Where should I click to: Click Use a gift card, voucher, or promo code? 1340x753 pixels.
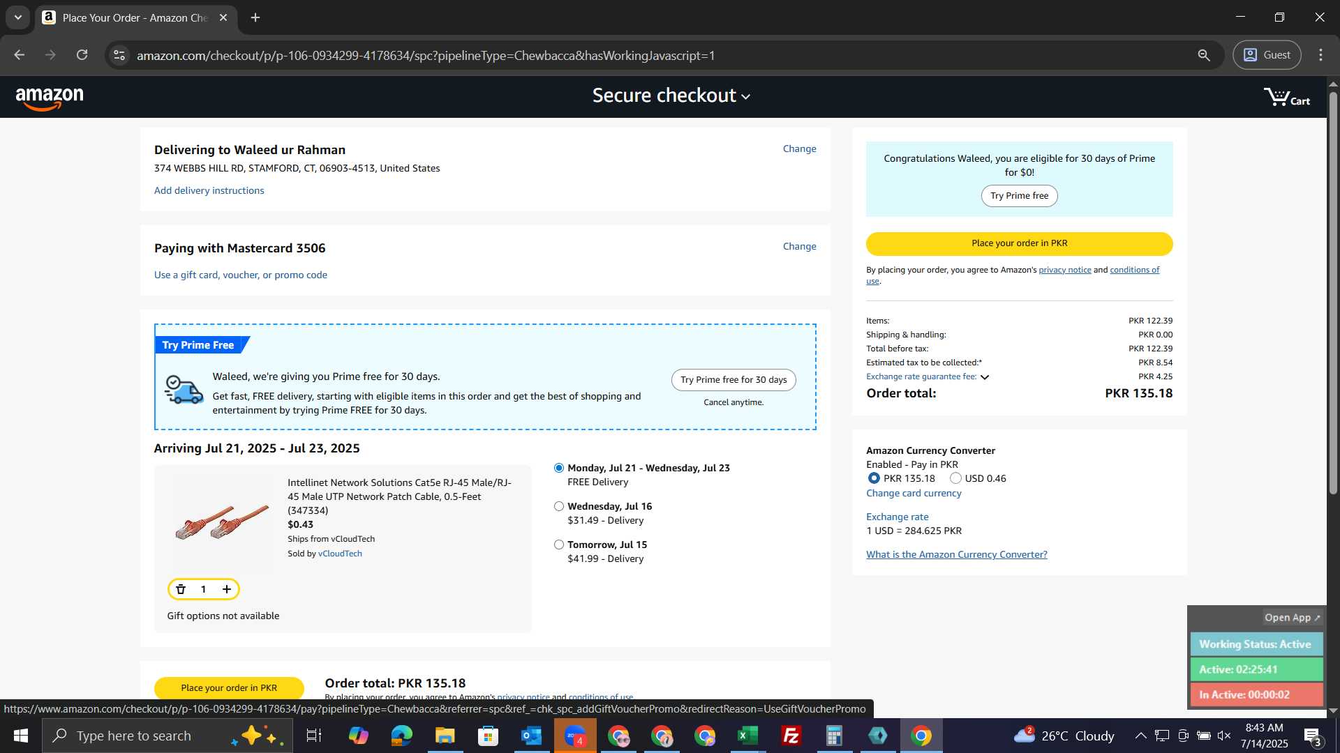click(x=240, y=275)
